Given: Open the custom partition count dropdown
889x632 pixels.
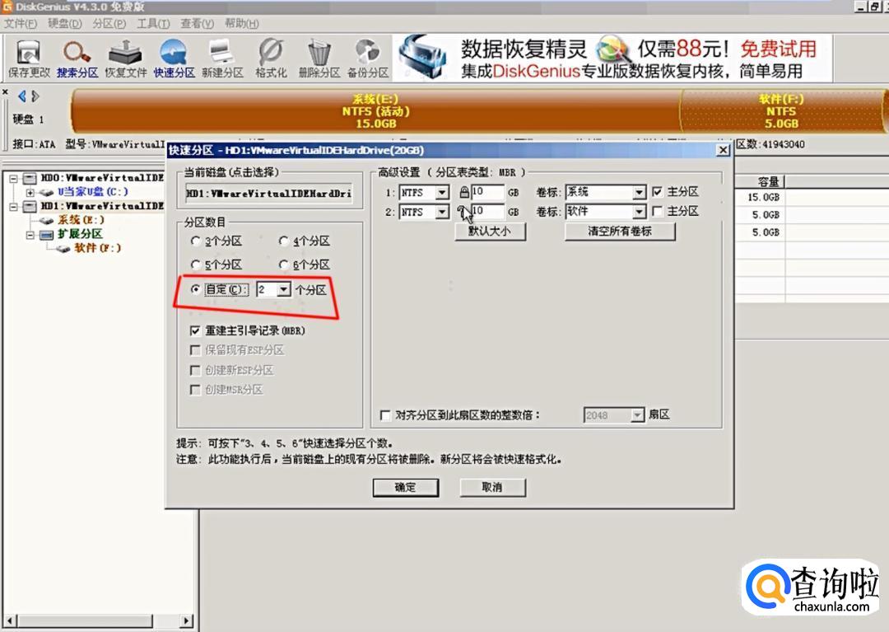Looking at the screenshot, I should [x=283, y=290].
